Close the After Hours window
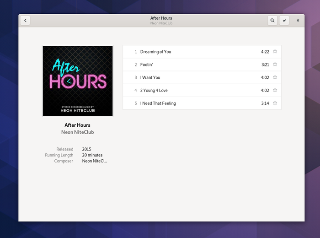The width and height of the screenshot is (320, 238). pyautogui.click(x=298, y=20)
